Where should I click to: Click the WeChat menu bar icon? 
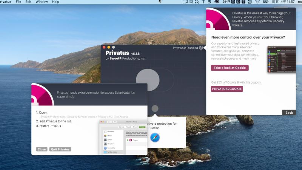[x=197, y=2]
